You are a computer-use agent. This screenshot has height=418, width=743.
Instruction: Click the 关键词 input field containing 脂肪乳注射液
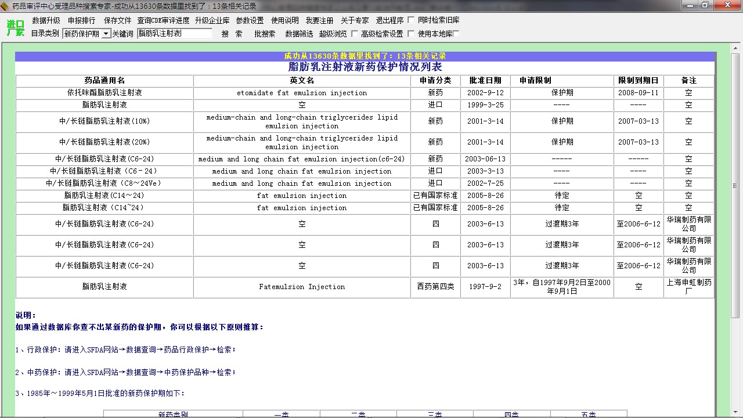pyautogui.click(x=175, y=34)
